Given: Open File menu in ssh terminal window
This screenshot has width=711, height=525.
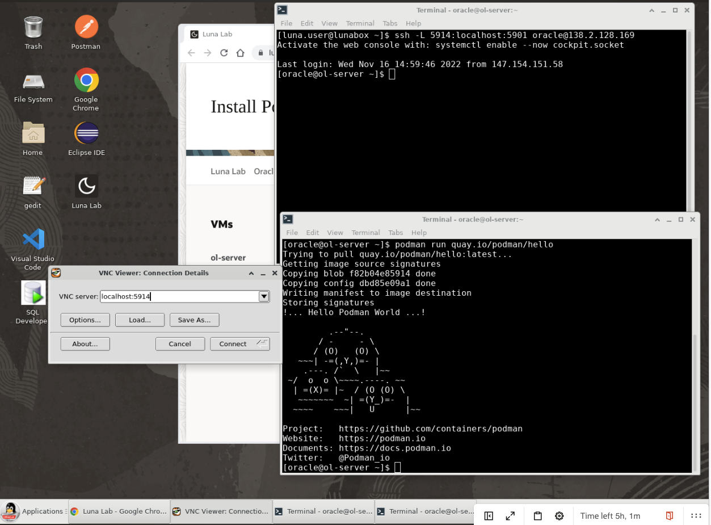Looking at the screenshot, I should click(x=287, y=23).
